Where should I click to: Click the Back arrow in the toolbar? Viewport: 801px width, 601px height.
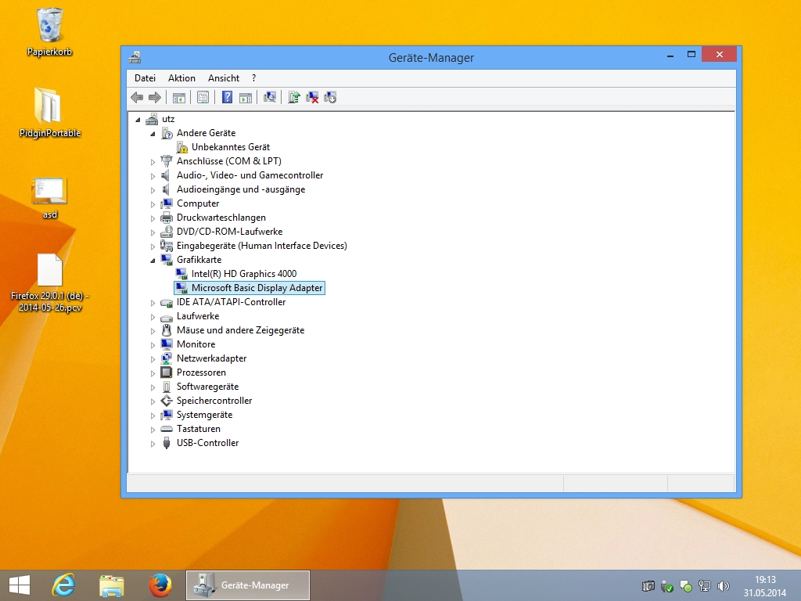click(x=137, y=97)
